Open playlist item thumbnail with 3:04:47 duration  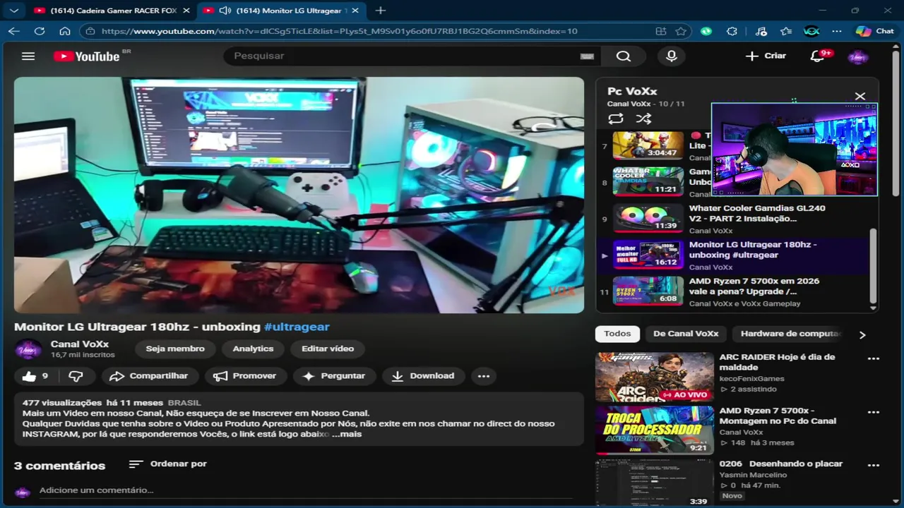point(648,145)
